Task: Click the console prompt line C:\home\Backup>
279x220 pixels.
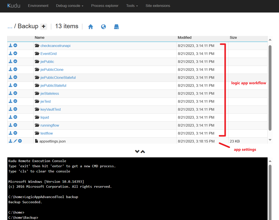Action: (x=23, y=218)
